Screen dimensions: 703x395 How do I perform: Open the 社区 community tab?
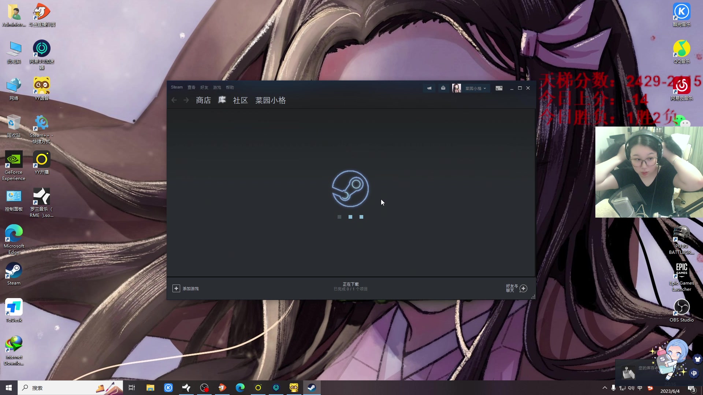[x=241, y=100]
